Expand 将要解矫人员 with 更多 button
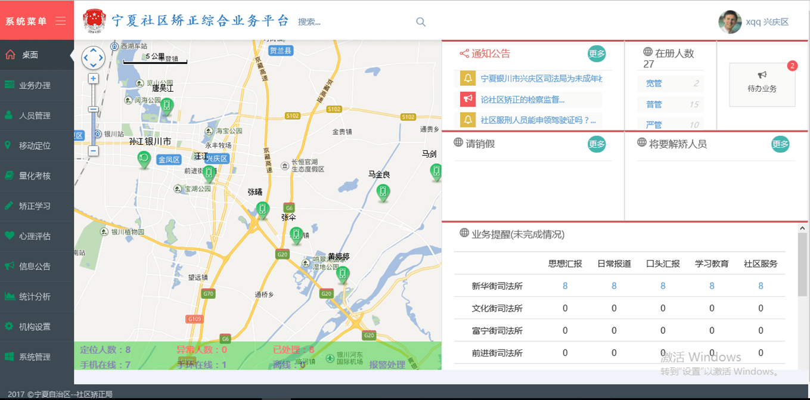This screenshot has height=400, width=810. click(780, 144)
